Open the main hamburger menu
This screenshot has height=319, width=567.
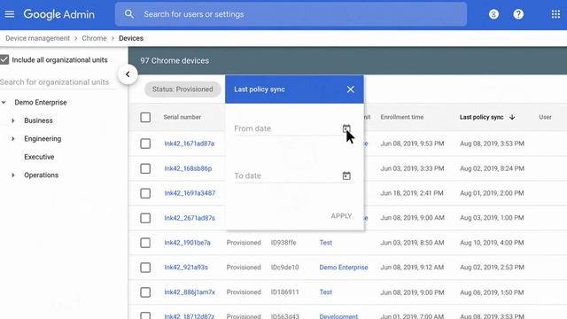10,14
